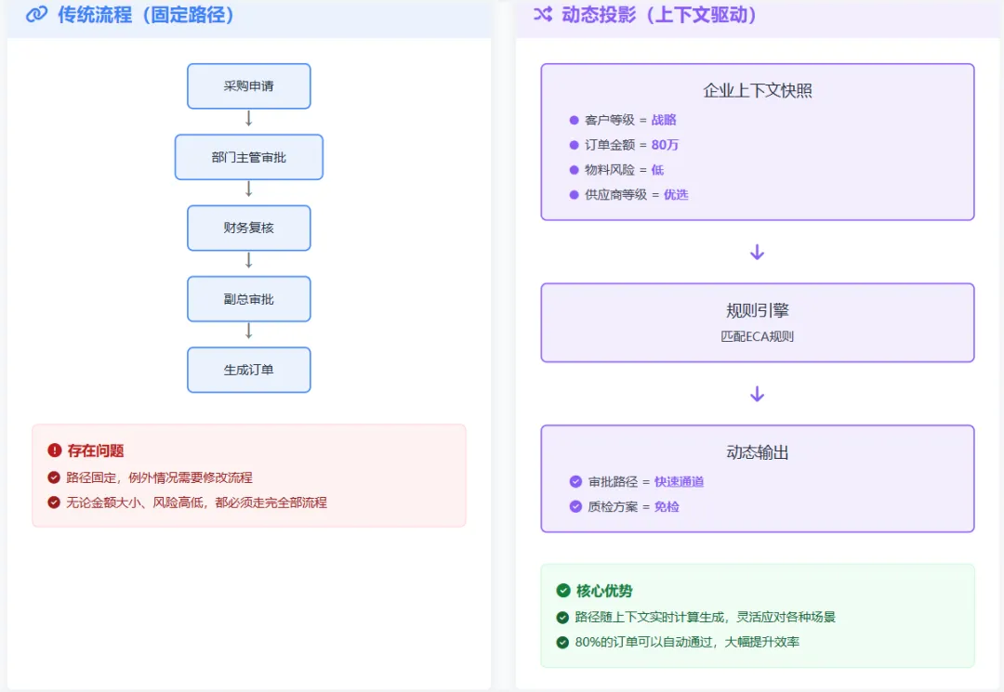The width and height of the screenshot is (1004, 692).
Task: Click the 企业上下文快照 title
Action: click(758, 90)
